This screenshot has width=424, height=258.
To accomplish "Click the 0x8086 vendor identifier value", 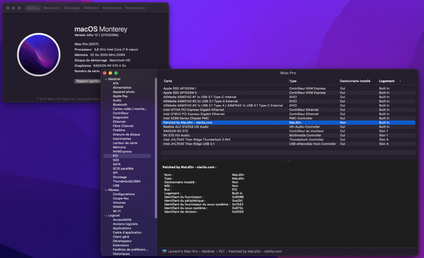I will coord(238,197).
